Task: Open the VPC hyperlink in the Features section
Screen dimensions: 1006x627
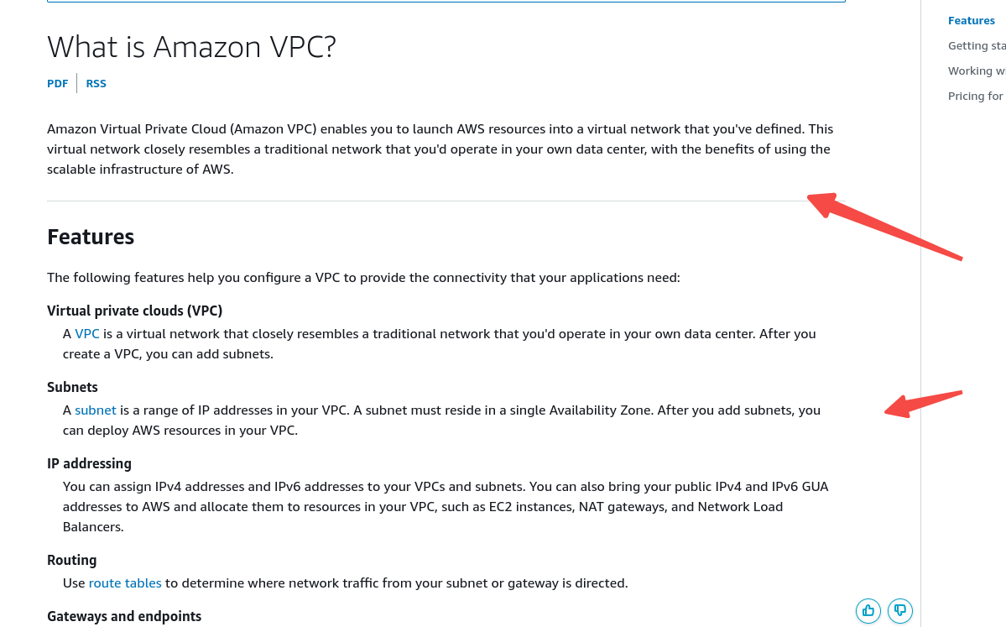Action: 86,333
